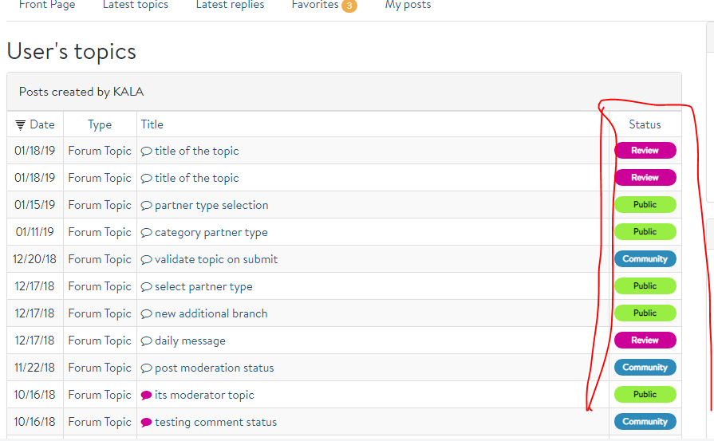The width and height of the screenshot is (714, 441).
Task: Click pink bubble icon for testing comment status
Action: (x=146, y=423)
